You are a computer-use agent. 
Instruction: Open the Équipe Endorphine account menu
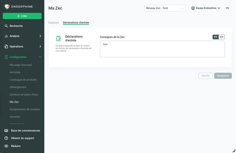point(206,8)
